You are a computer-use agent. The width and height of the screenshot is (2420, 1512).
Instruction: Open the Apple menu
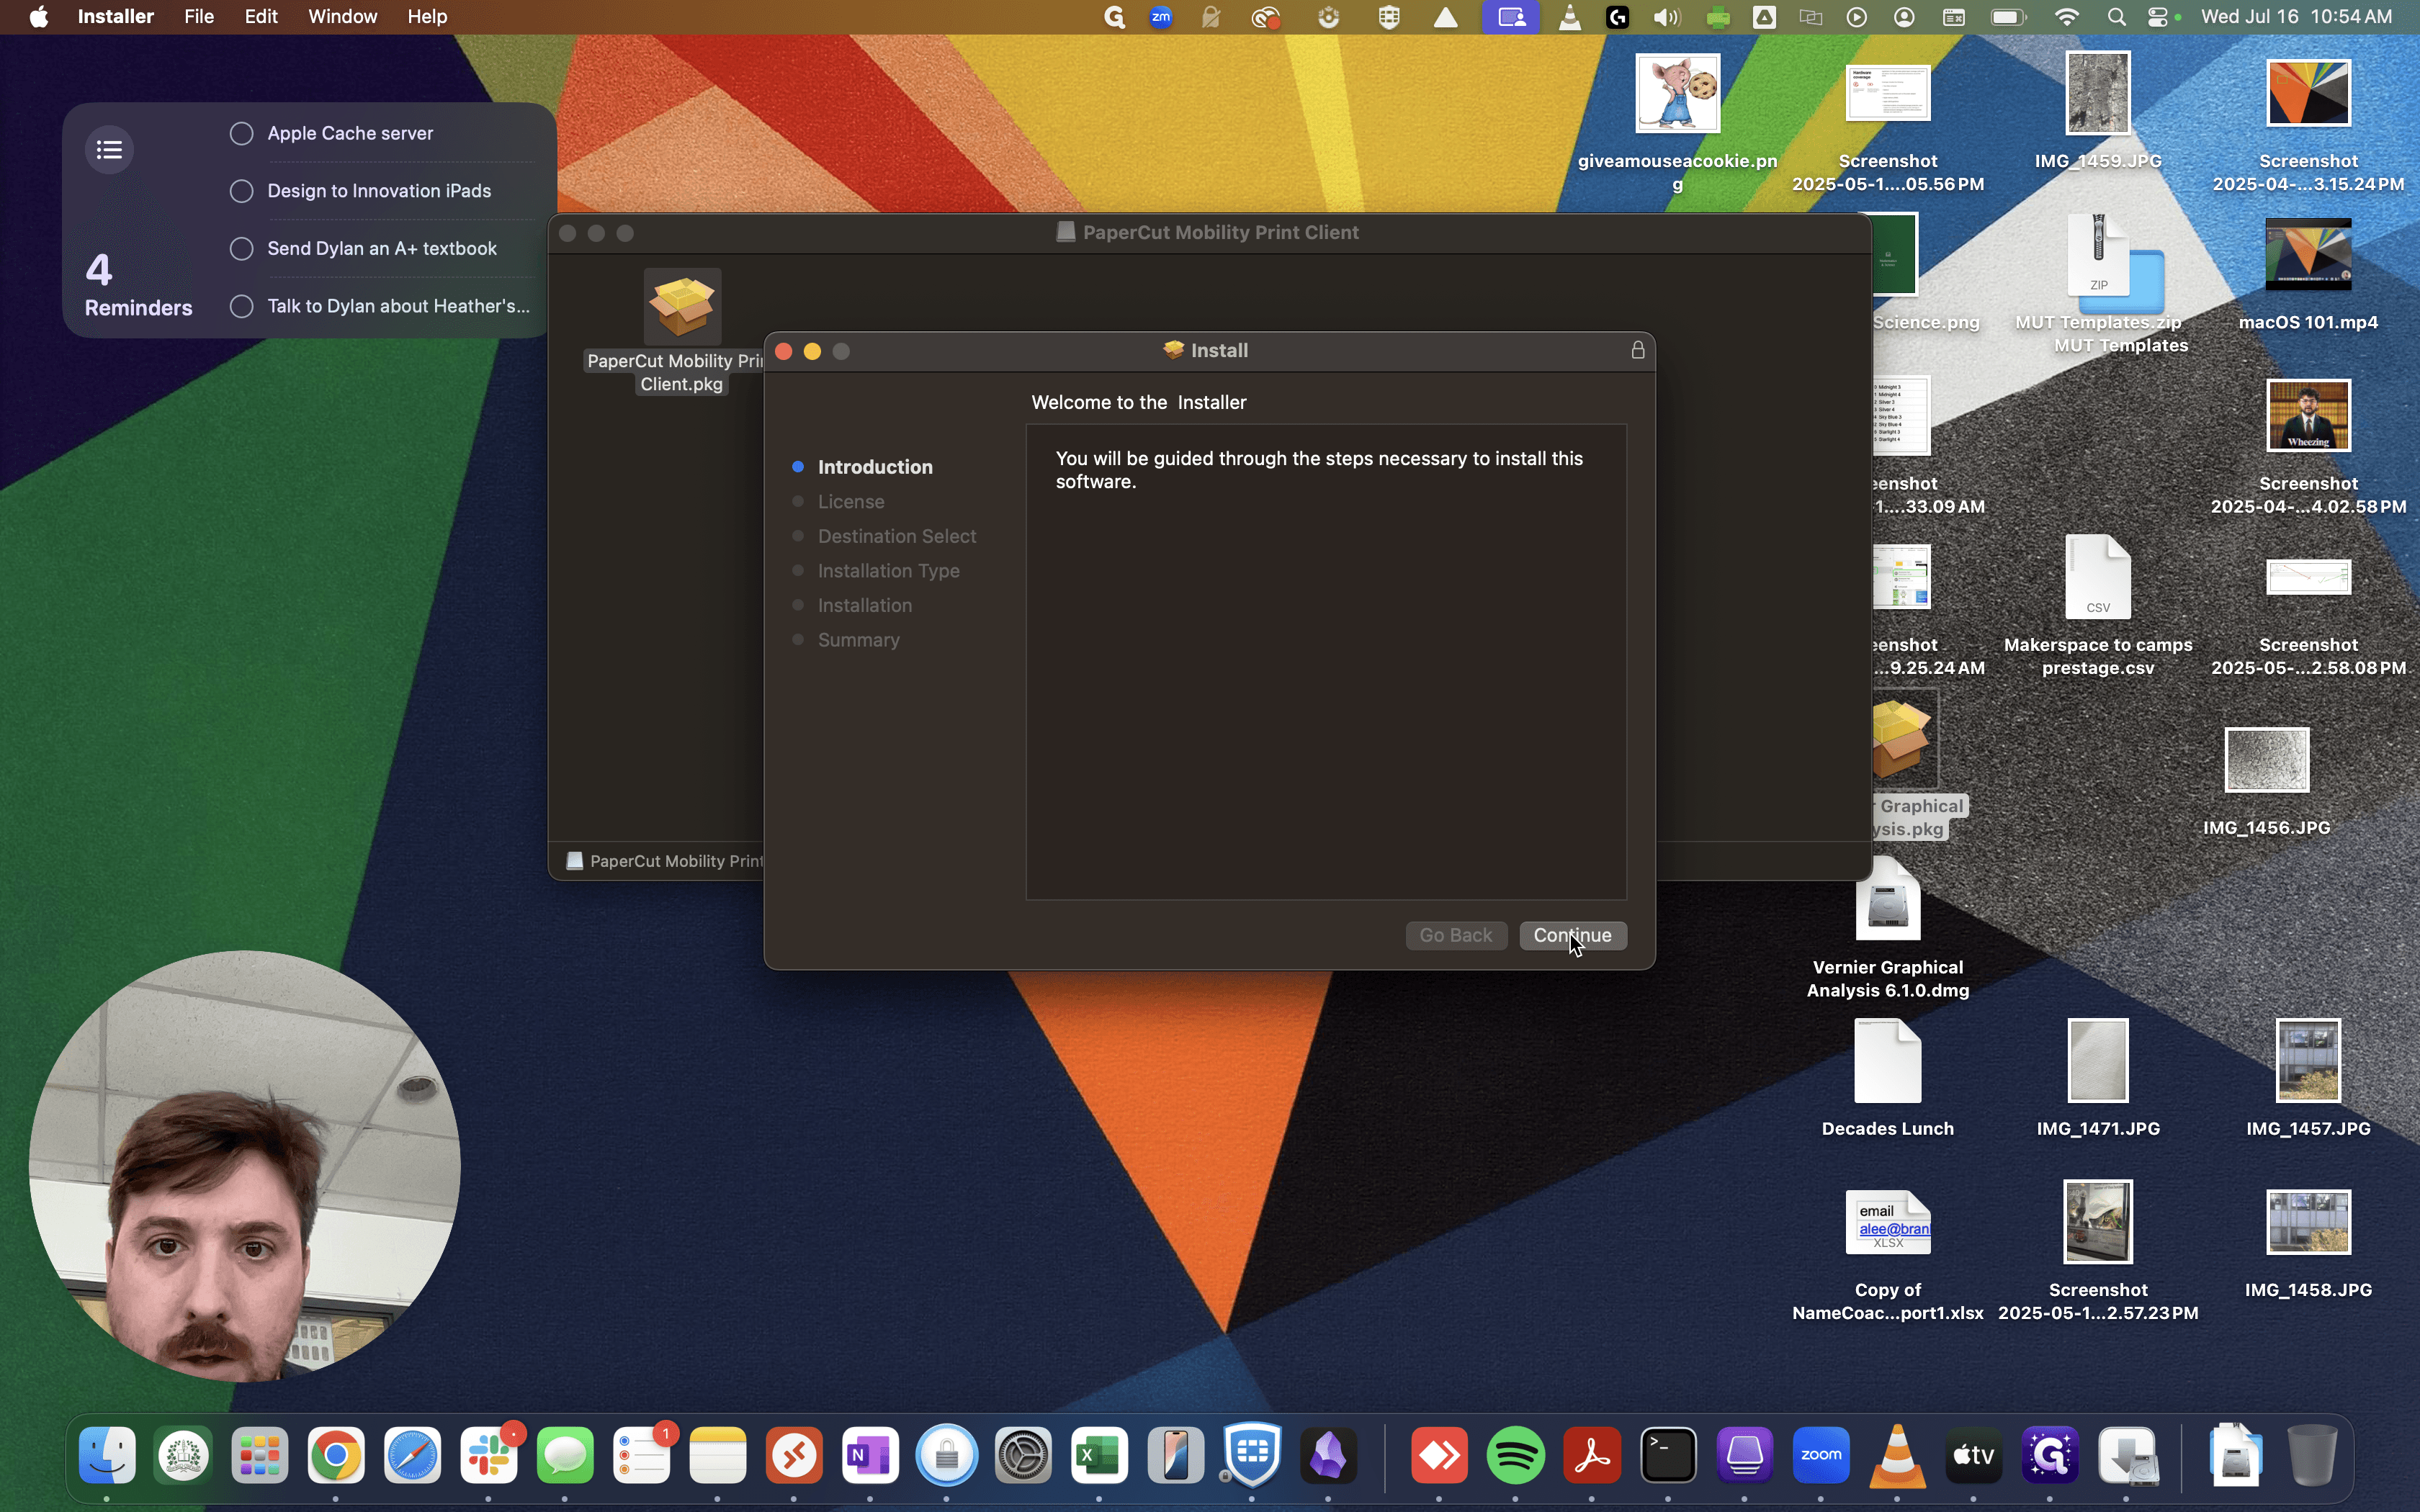pyautogui.click(x=39, y=17)
